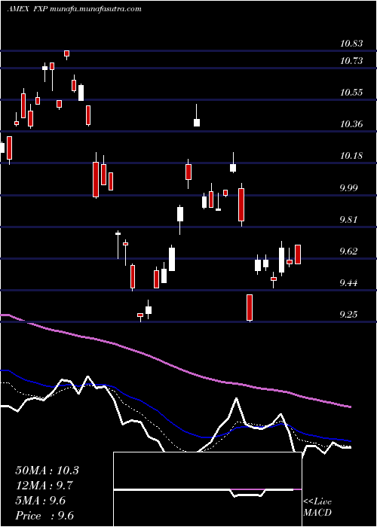Click the blue 12MA line
This screenshot has width=377, height=527.
[x=175, y=425]
